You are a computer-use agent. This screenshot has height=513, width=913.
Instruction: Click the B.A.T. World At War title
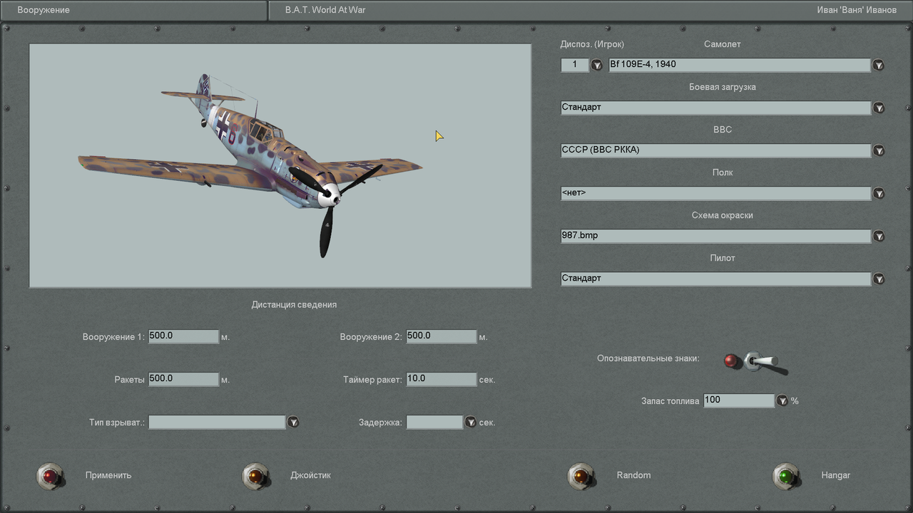tap(325, 11)
